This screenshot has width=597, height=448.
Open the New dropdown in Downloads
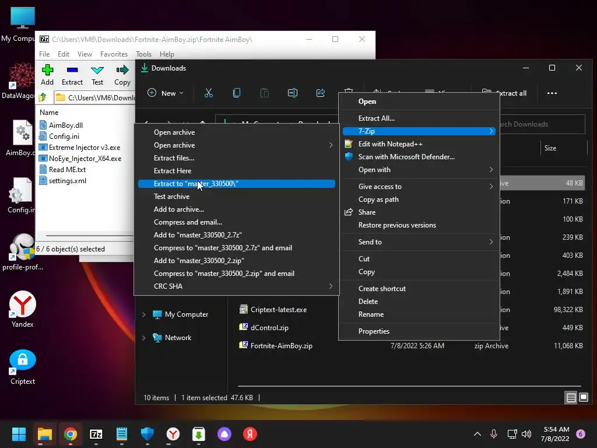(x=165, y=93)
